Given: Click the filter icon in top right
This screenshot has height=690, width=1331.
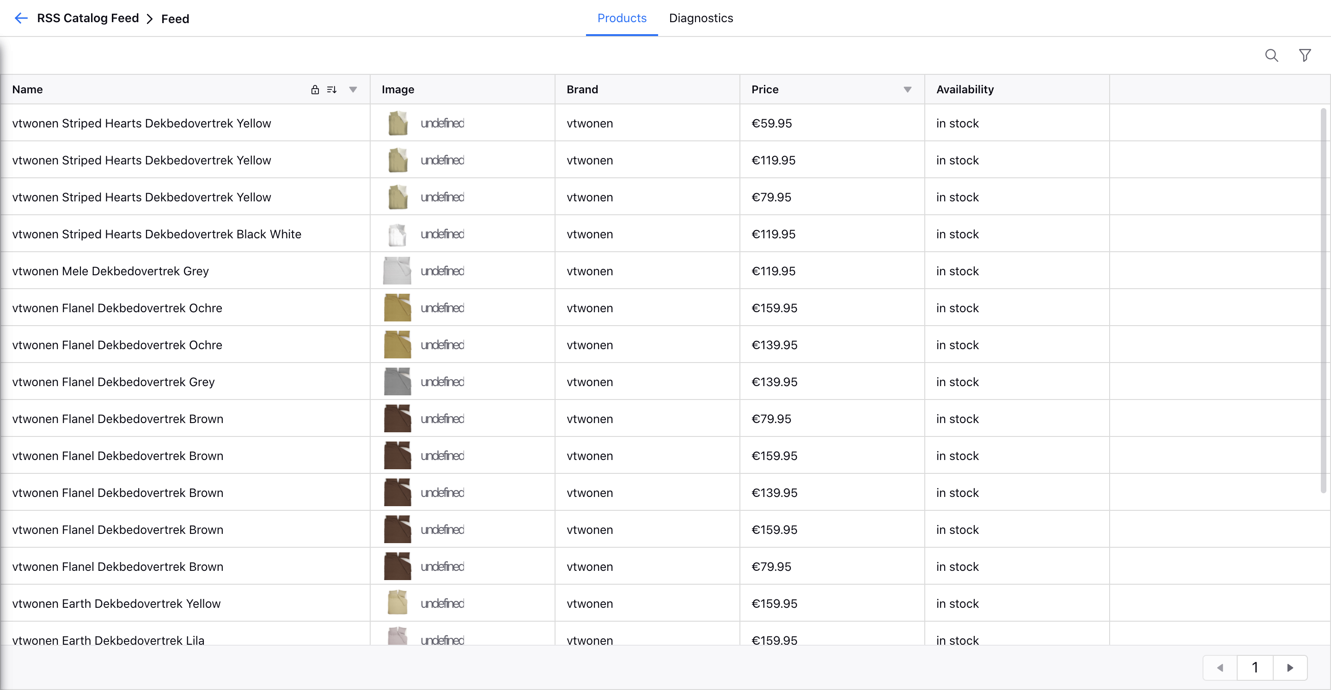Looking at the screenshot, I should point(1306,55).
